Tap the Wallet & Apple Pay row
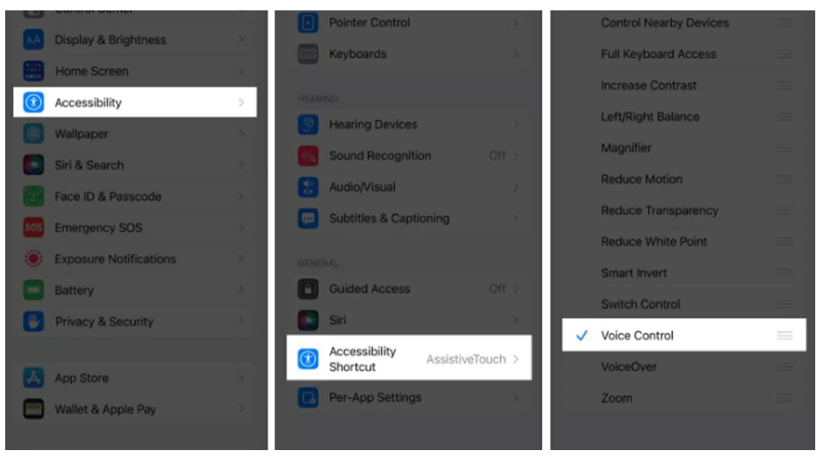Screen dimensions: 823x457 pos(135,409)
